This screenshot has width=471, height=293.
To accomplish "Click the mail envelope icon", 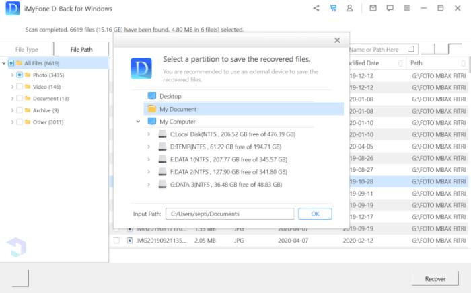I will [x=373, y=8].
